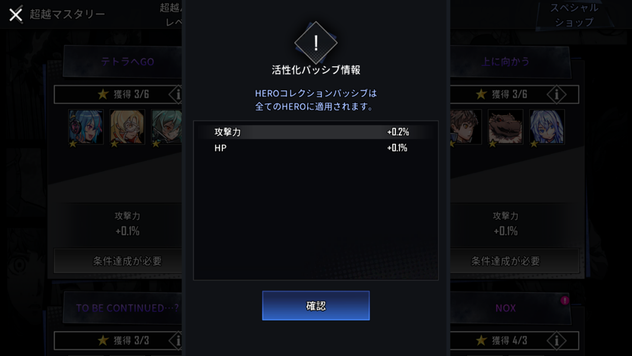Tap the blonde masked hero portrait
This screenshot has height=356, width=632.
pyautogui.click(x=127, y=127)
